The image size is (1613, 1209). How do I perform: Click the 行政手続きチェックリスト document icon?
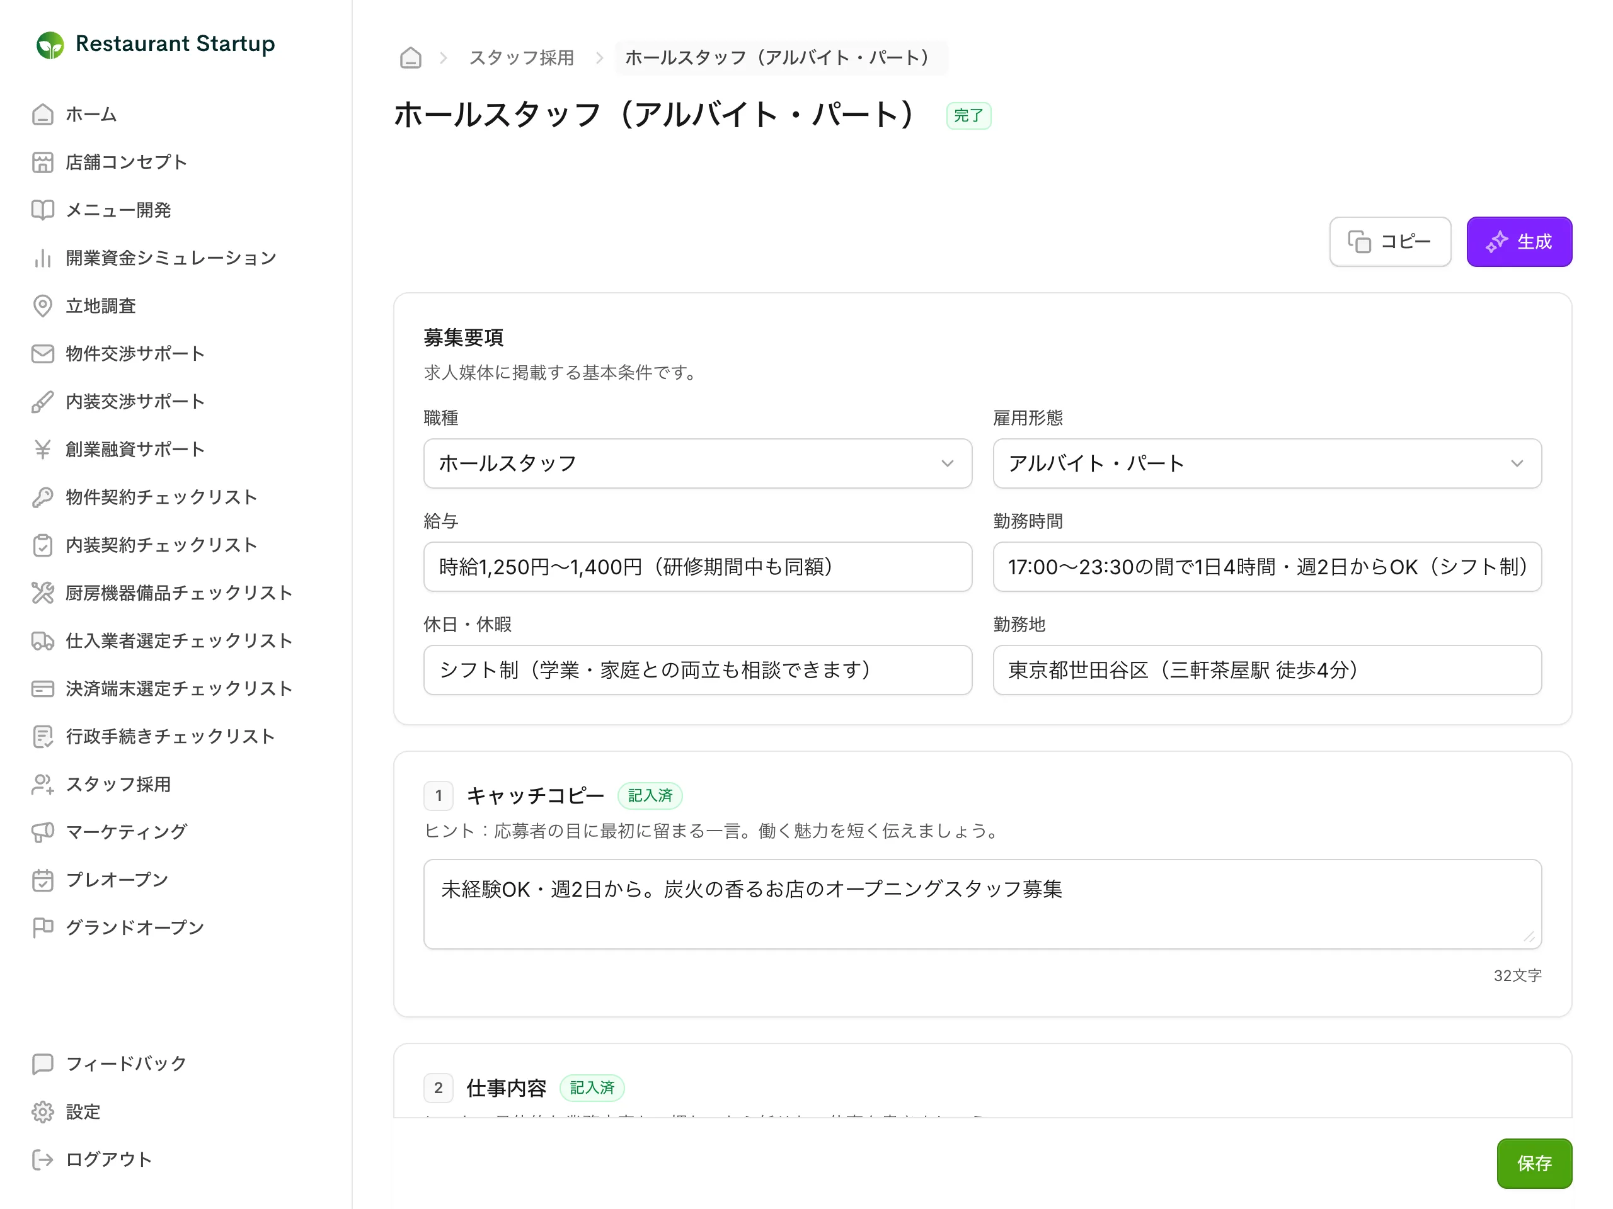pos(42,737)
